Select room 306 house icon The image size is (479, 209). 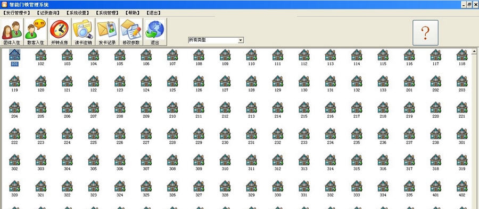tap(120, 160)
